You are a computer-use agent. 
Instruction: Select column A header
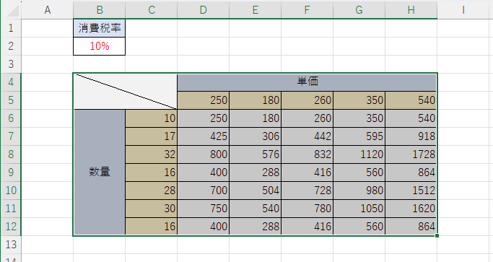pyautogui.click(x=48, y=10)
